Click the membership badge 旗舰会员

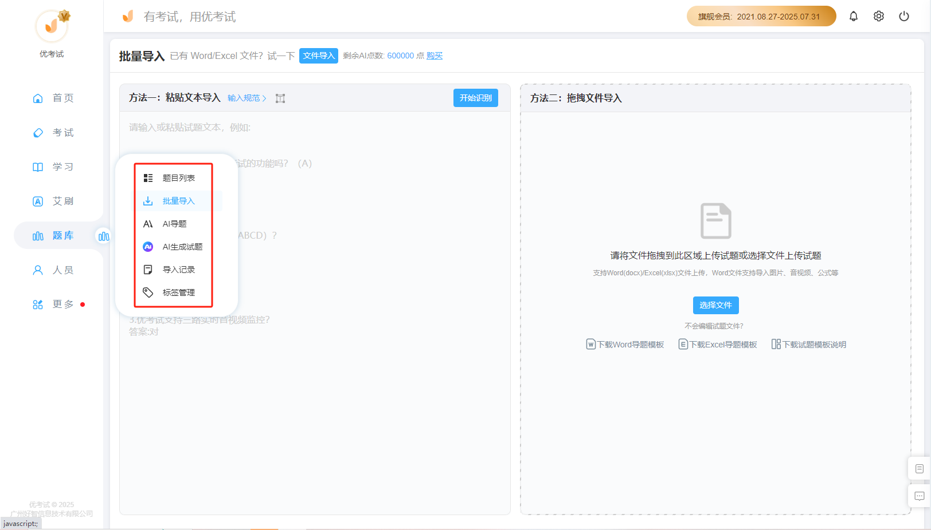click(x=761, y=17)
